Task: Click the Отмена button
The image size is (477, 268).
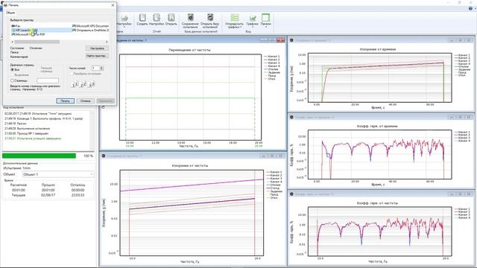Action: point(86,101)
